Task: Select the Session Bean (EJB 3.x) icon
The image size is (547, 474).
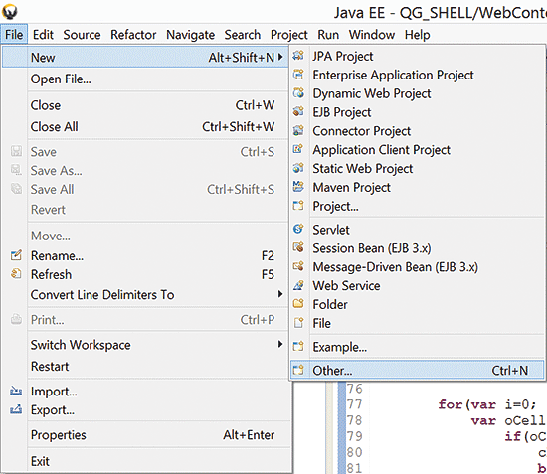Action: click(298, 247)
